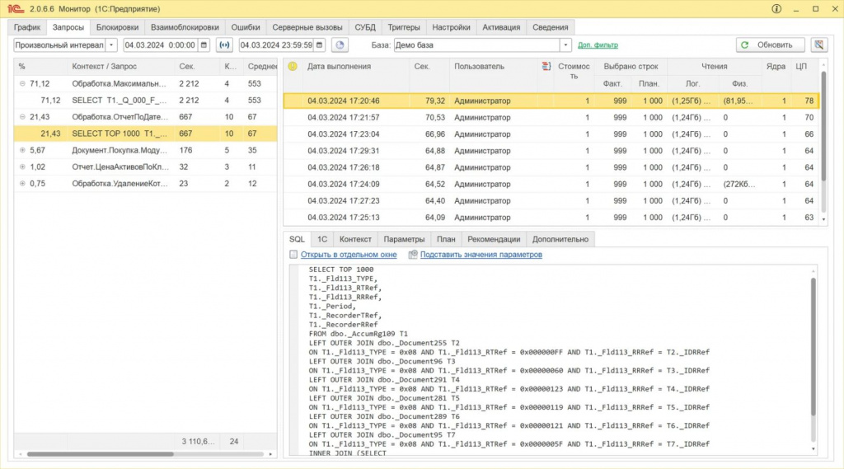
Task: Click Подставить значения параметров link
Action: click(x=481, y=255)
